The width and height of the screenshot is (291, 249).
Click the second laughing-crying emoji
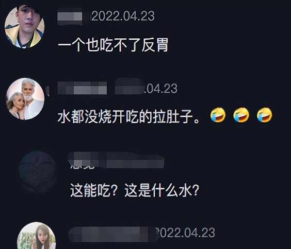click(241, 115)
